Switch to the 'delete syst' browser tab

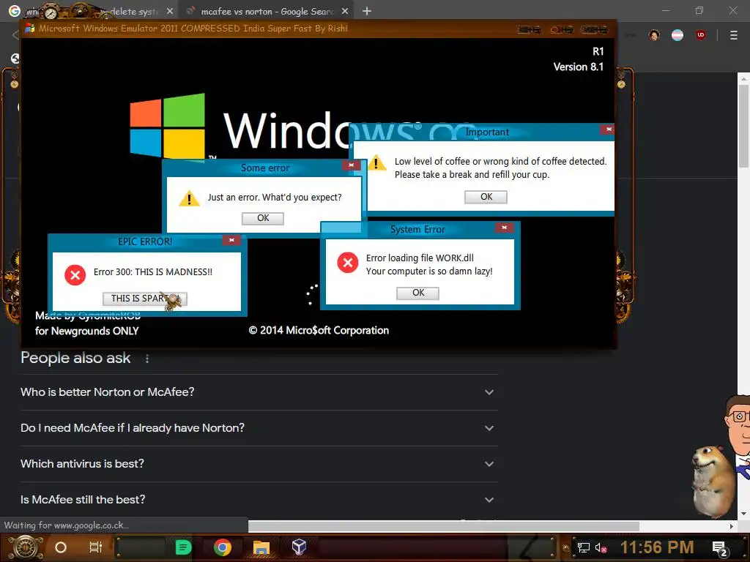pos(134,11)
